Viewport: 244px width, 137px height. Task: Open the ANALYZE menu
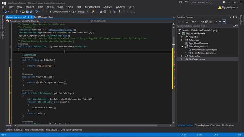tap(108, 7)
